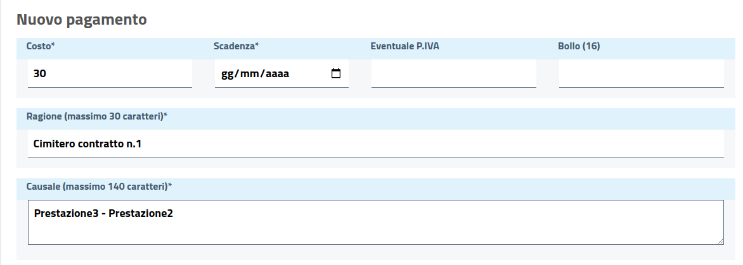Click the word 'Cimitero' in Ragione field

55,144
